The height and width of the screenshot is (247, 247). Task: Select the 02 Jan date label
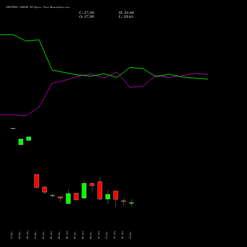[x=51, y=235]
